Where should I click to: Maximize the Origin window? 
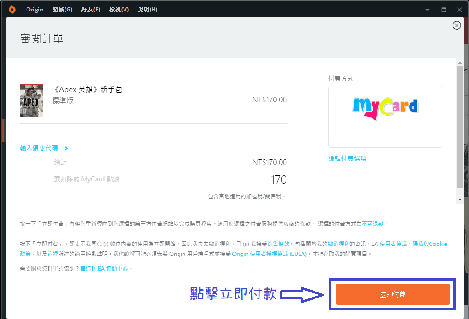(443, 10)
